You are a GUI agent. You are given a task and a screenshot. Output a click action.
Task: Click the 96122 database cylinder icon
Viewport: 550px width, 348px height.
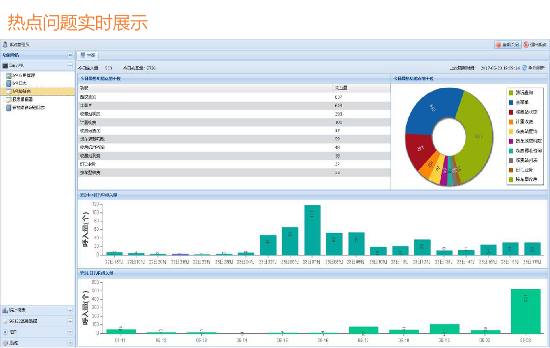(5, 321)
